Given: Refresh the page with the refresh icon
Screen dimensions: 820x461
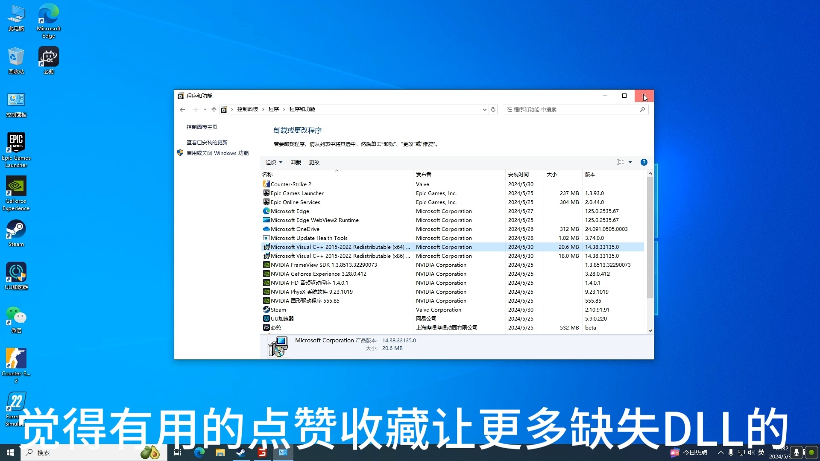Looking at the screenshot, I should coord(493,109).
